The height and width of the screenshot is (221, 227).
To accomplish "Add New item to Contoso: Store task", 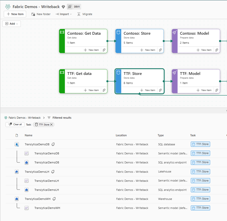I will pyautogui.click(x=148, y=50).
